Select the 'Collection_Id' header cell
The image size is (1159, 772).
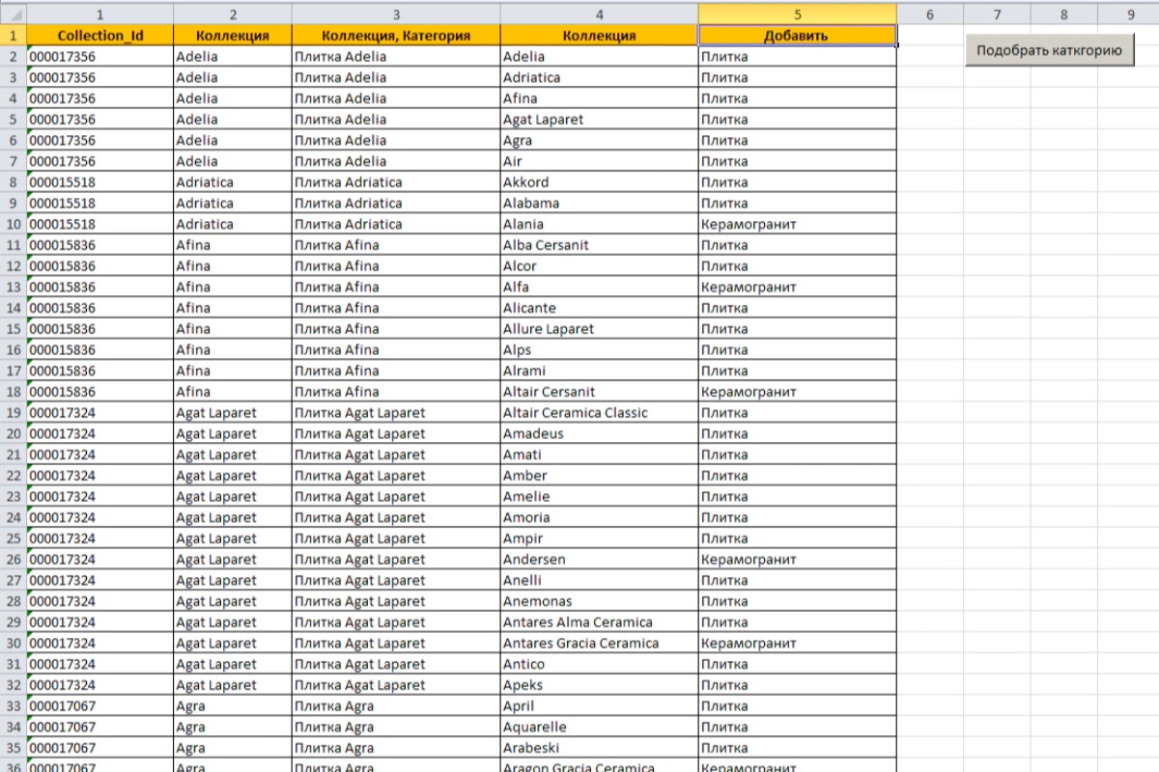click(x=100, y=36)
